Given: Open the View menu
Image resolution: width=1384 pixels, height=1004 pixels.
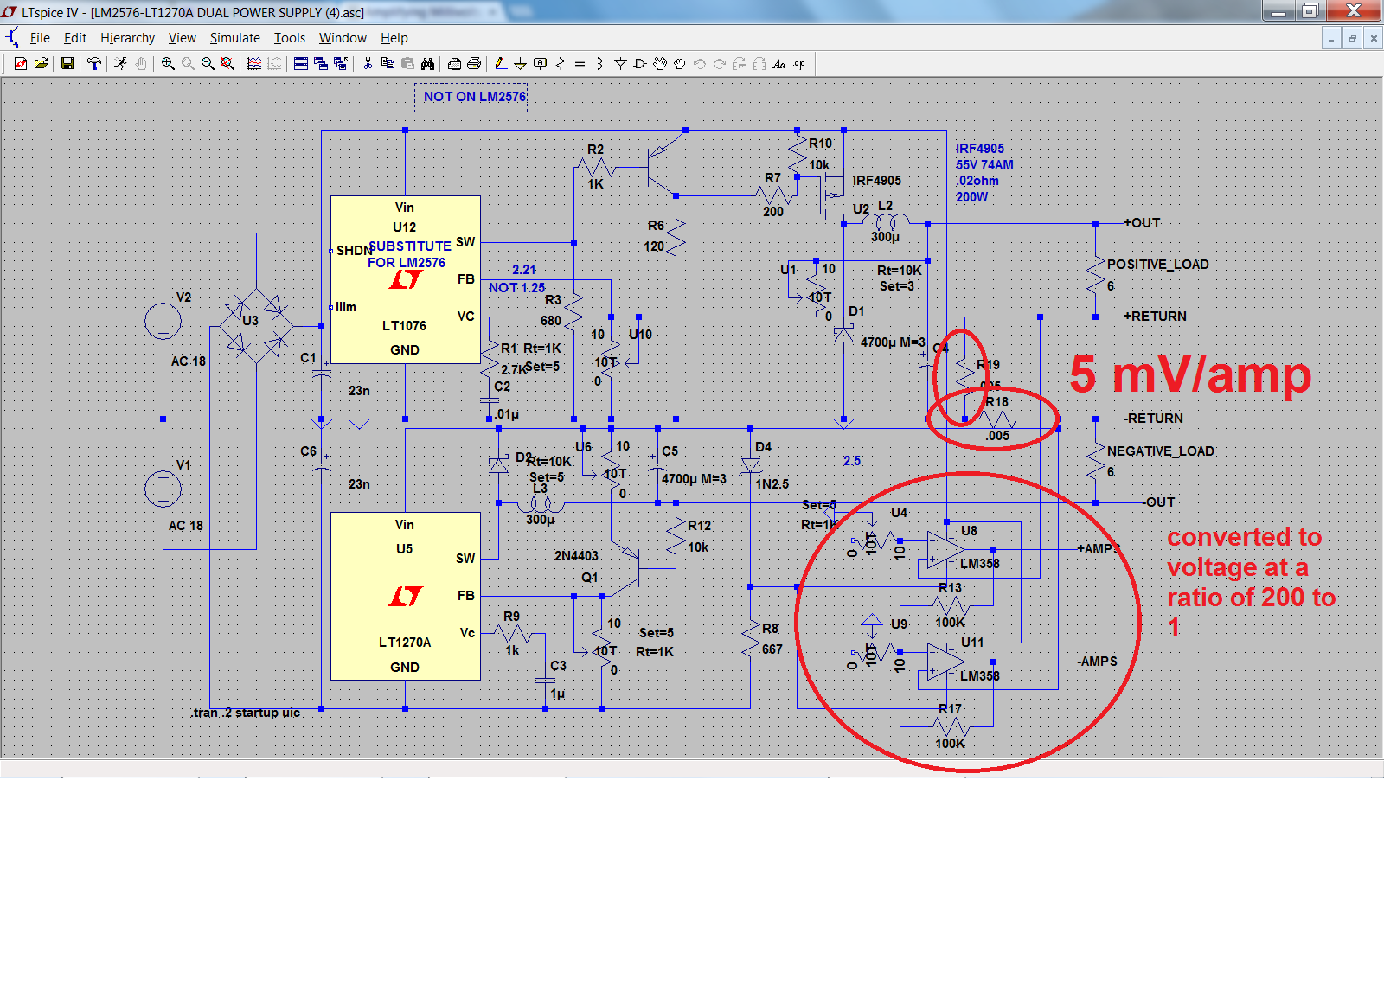Looking at the screenshot, I should pyautogui.click(x=182, y=38).
